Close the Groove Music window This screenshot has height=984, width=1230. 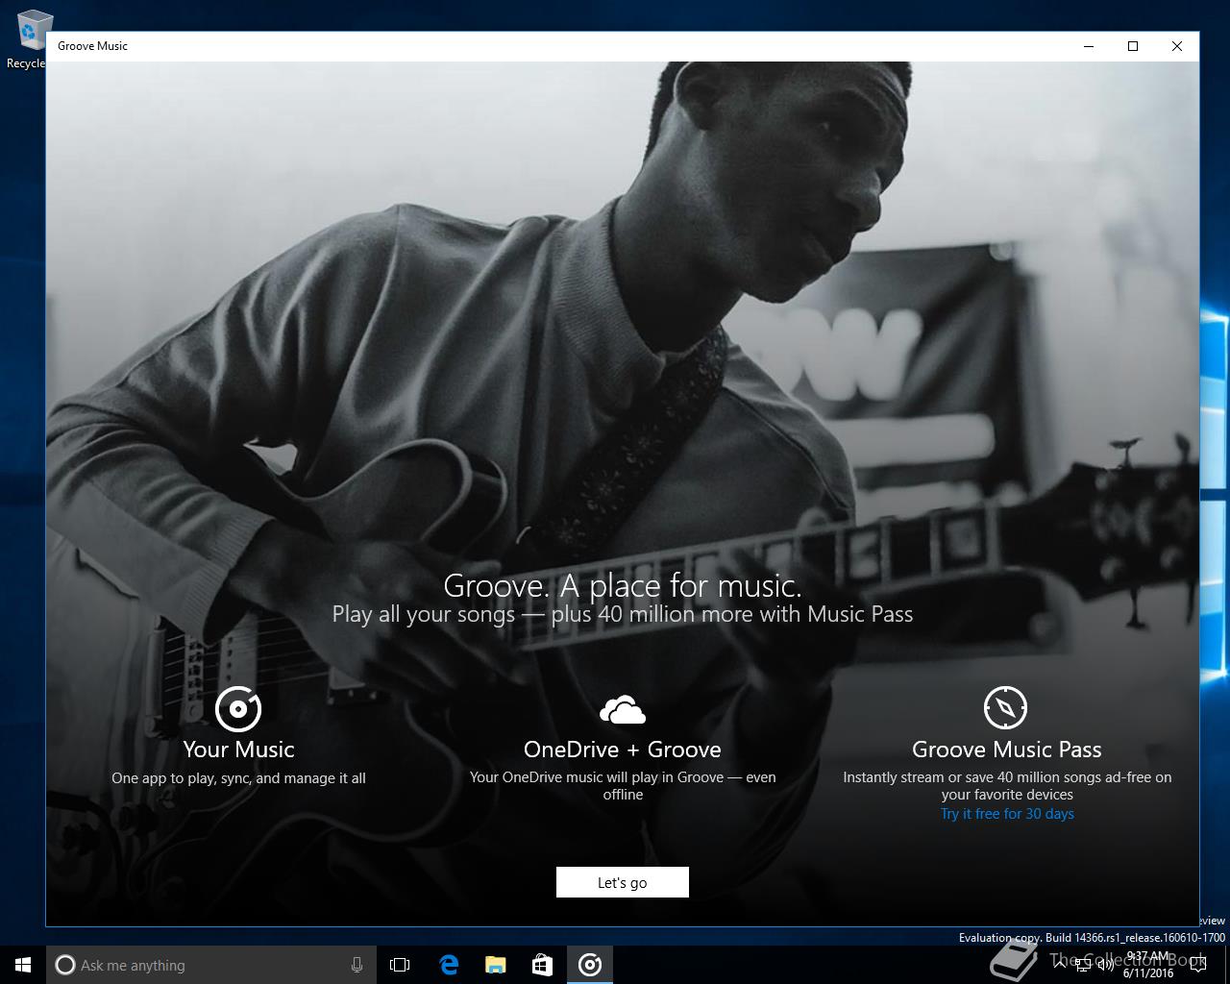click(1177, 46)
